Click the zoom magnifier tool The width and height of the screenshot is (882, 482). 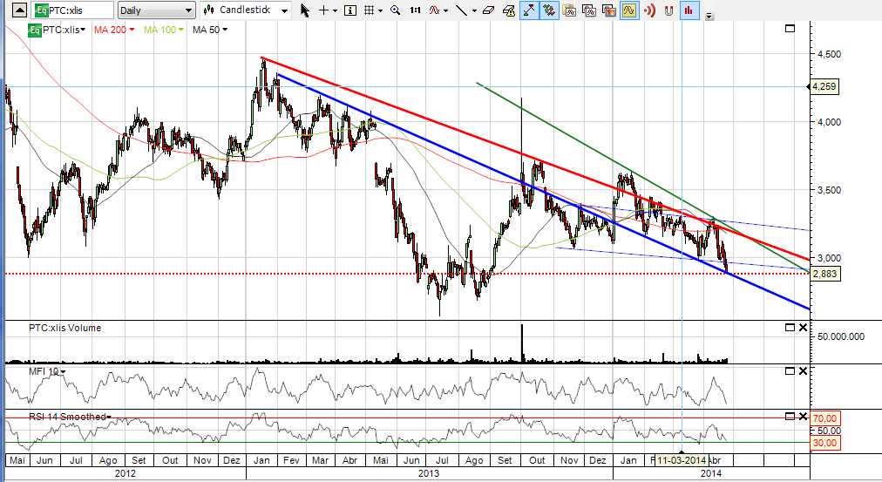click(396, 10)
